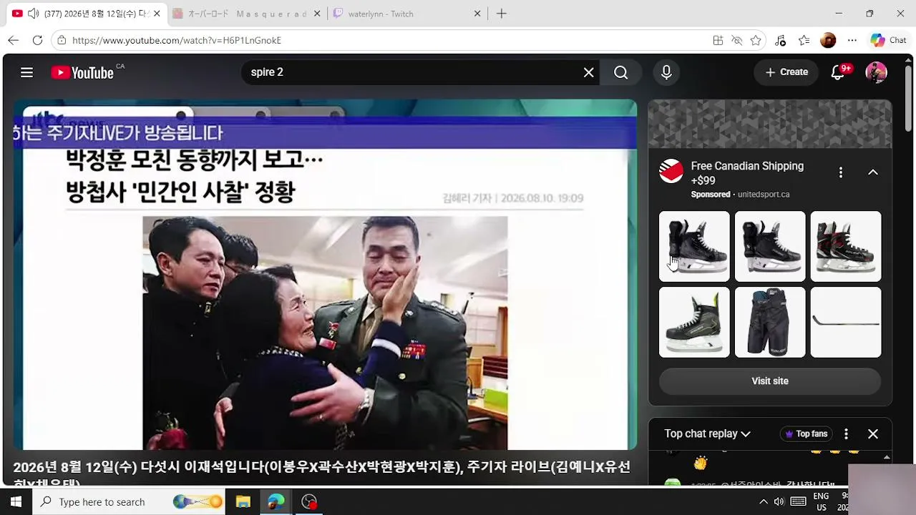View site information lock icon
This screenshot has width=916, height=515.
point(62,40)
